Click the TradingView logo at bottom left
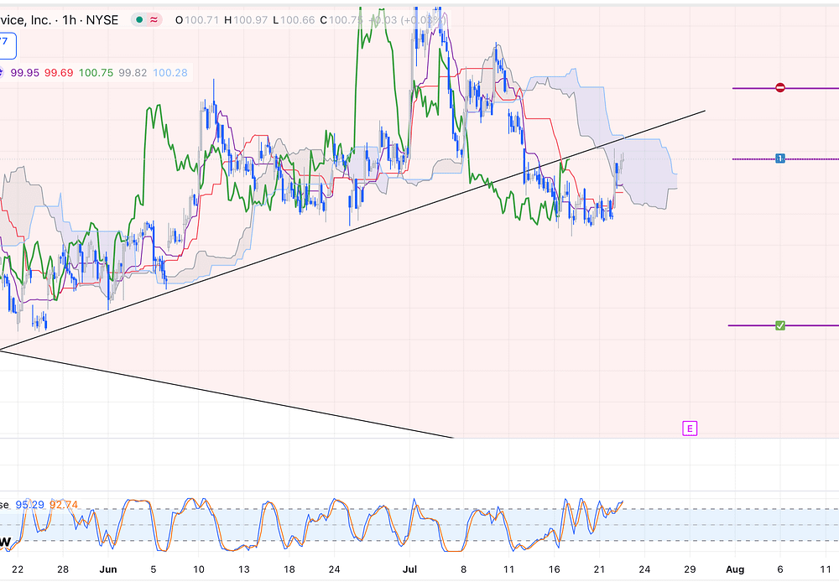This screenshot has height=587, width=839. pos(5,543)
